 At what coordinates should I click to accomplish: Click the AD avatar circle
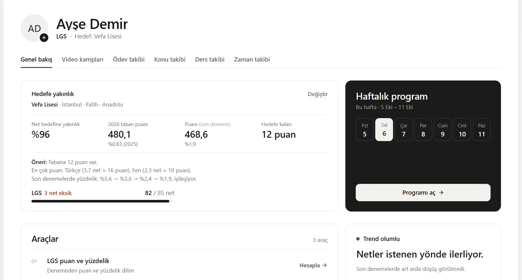pos(34,28)
